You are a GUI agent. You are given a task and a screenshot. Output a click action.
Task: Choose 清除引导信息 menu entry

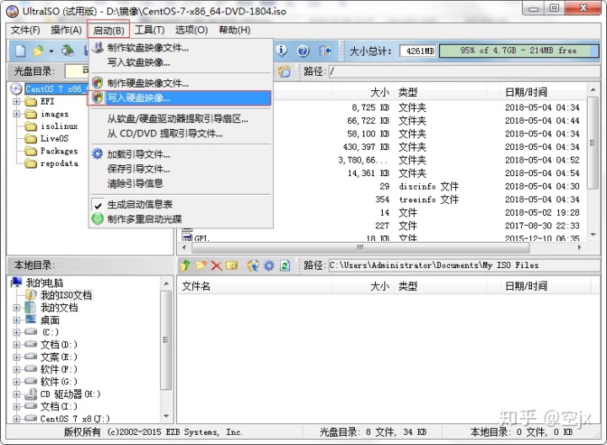click(x=180, y=184)
